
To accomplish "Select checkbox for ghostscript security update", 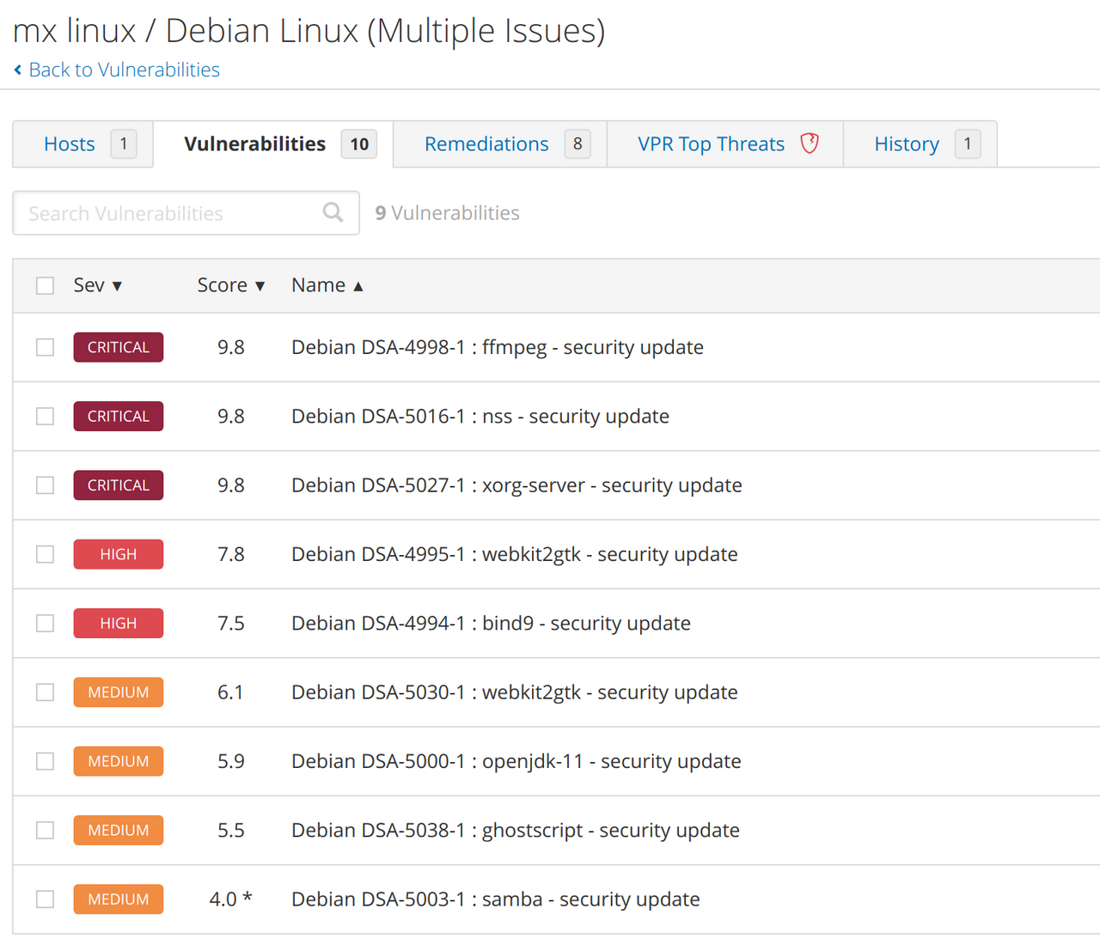I will point(45,830).
